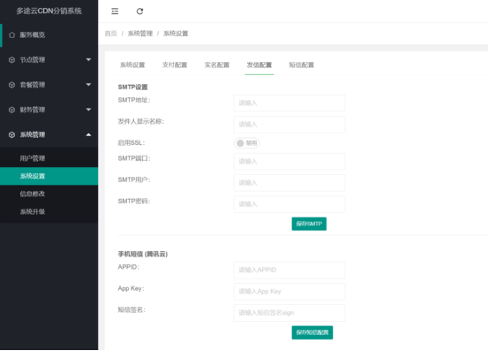Click the 套餐管理 menu label
Viewport: 489px width, 351px height.
pos(33,85)
